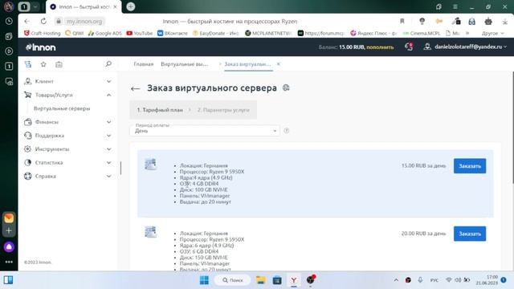Open Craft-Hosting bookmark
The width and height of the screenshot is (514, 289).
pyautogui.click(x=43, y=33)
